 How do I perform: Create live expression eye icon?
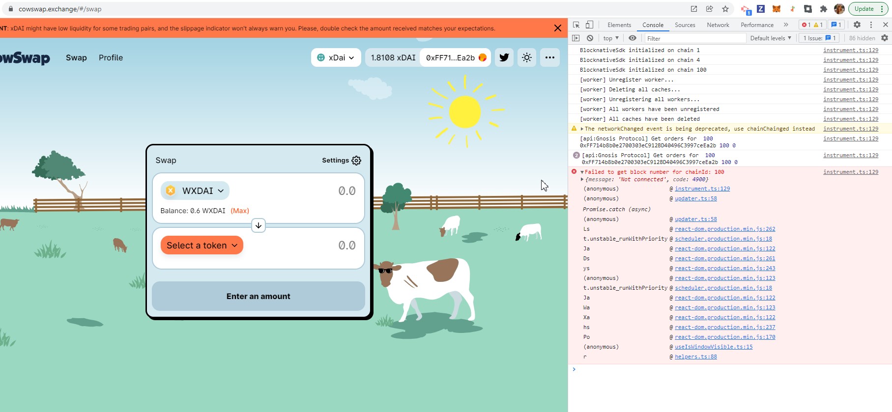tap(633, 38)
